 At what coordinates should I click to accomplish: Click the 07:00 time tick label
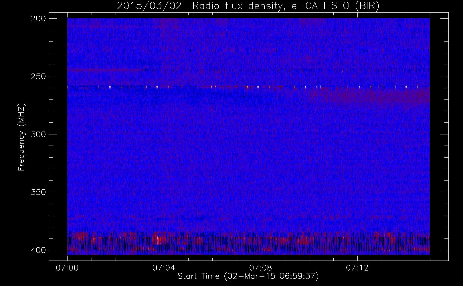pyautogui.click(x=67, y=268)
